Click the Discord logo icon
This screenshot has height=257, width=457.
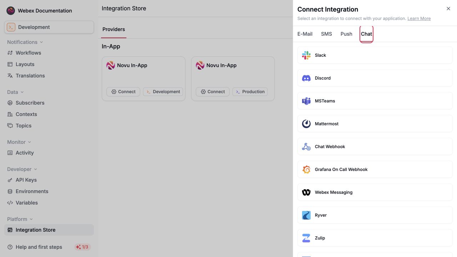coord(306,78)
